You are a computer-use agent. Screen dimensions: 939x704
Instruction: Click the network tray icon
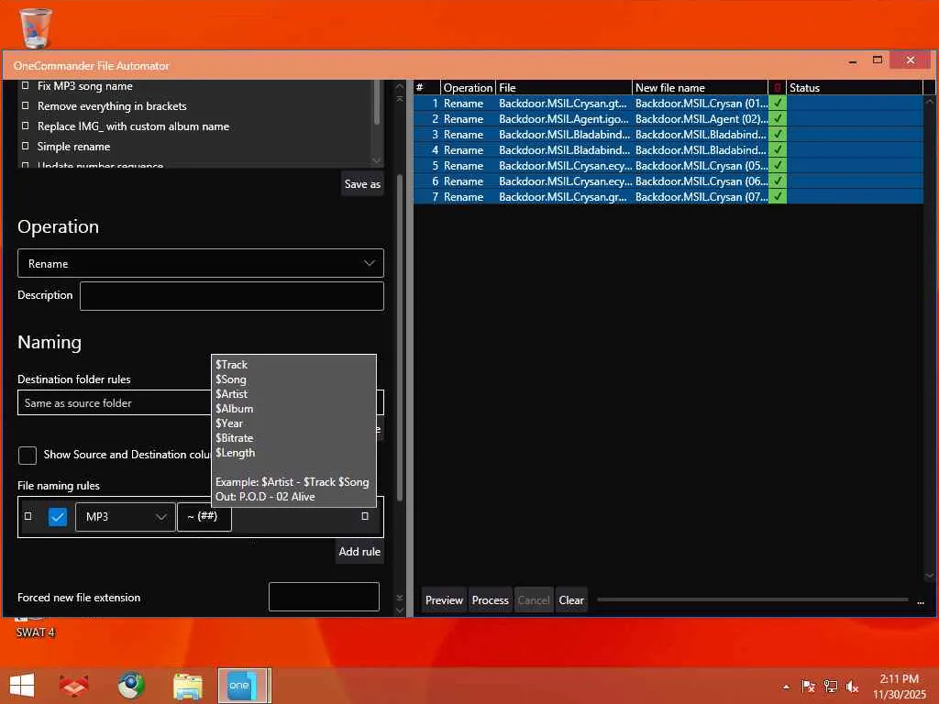(x=830, y=686)
